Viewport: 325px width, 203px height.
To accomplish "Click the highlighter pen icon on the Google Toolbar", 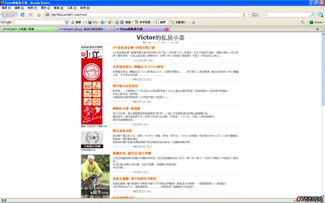I will coord(193,22).
